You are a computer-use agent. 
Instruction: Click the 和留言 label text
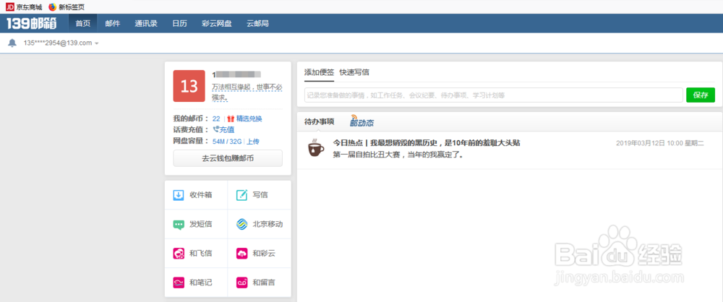click(x=264, y=282)
